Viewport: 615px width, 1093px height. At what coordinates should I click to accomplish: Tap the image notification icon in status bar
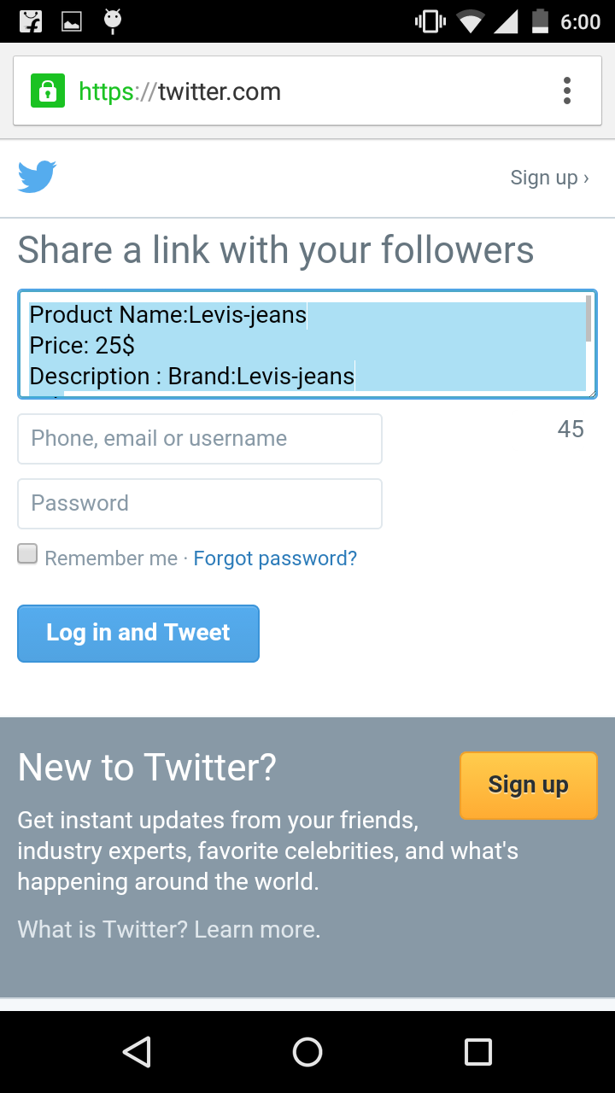pos(72,21)
